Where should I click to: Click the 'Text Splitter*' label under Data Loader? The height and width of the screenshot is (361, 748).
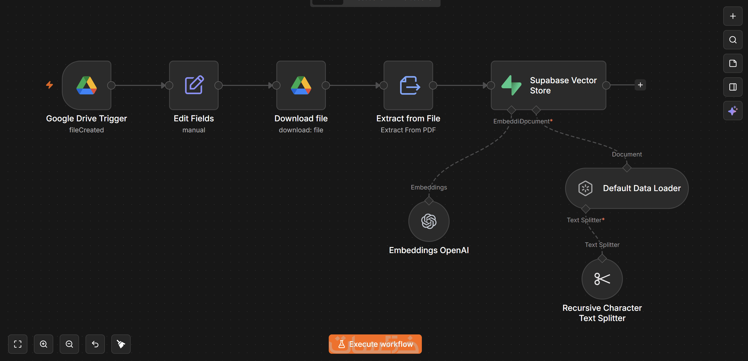[586, 220]
